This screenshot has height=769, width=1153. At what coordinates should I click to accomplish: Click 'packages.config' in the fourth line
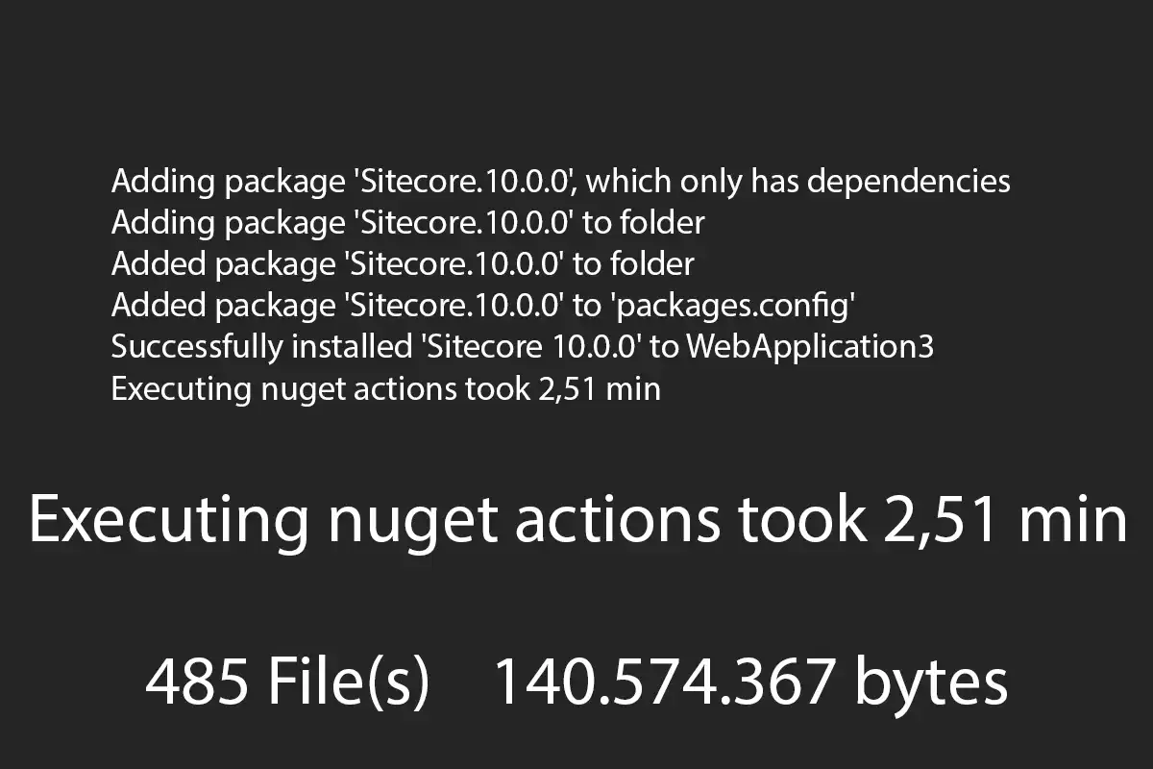coord(733,306)
